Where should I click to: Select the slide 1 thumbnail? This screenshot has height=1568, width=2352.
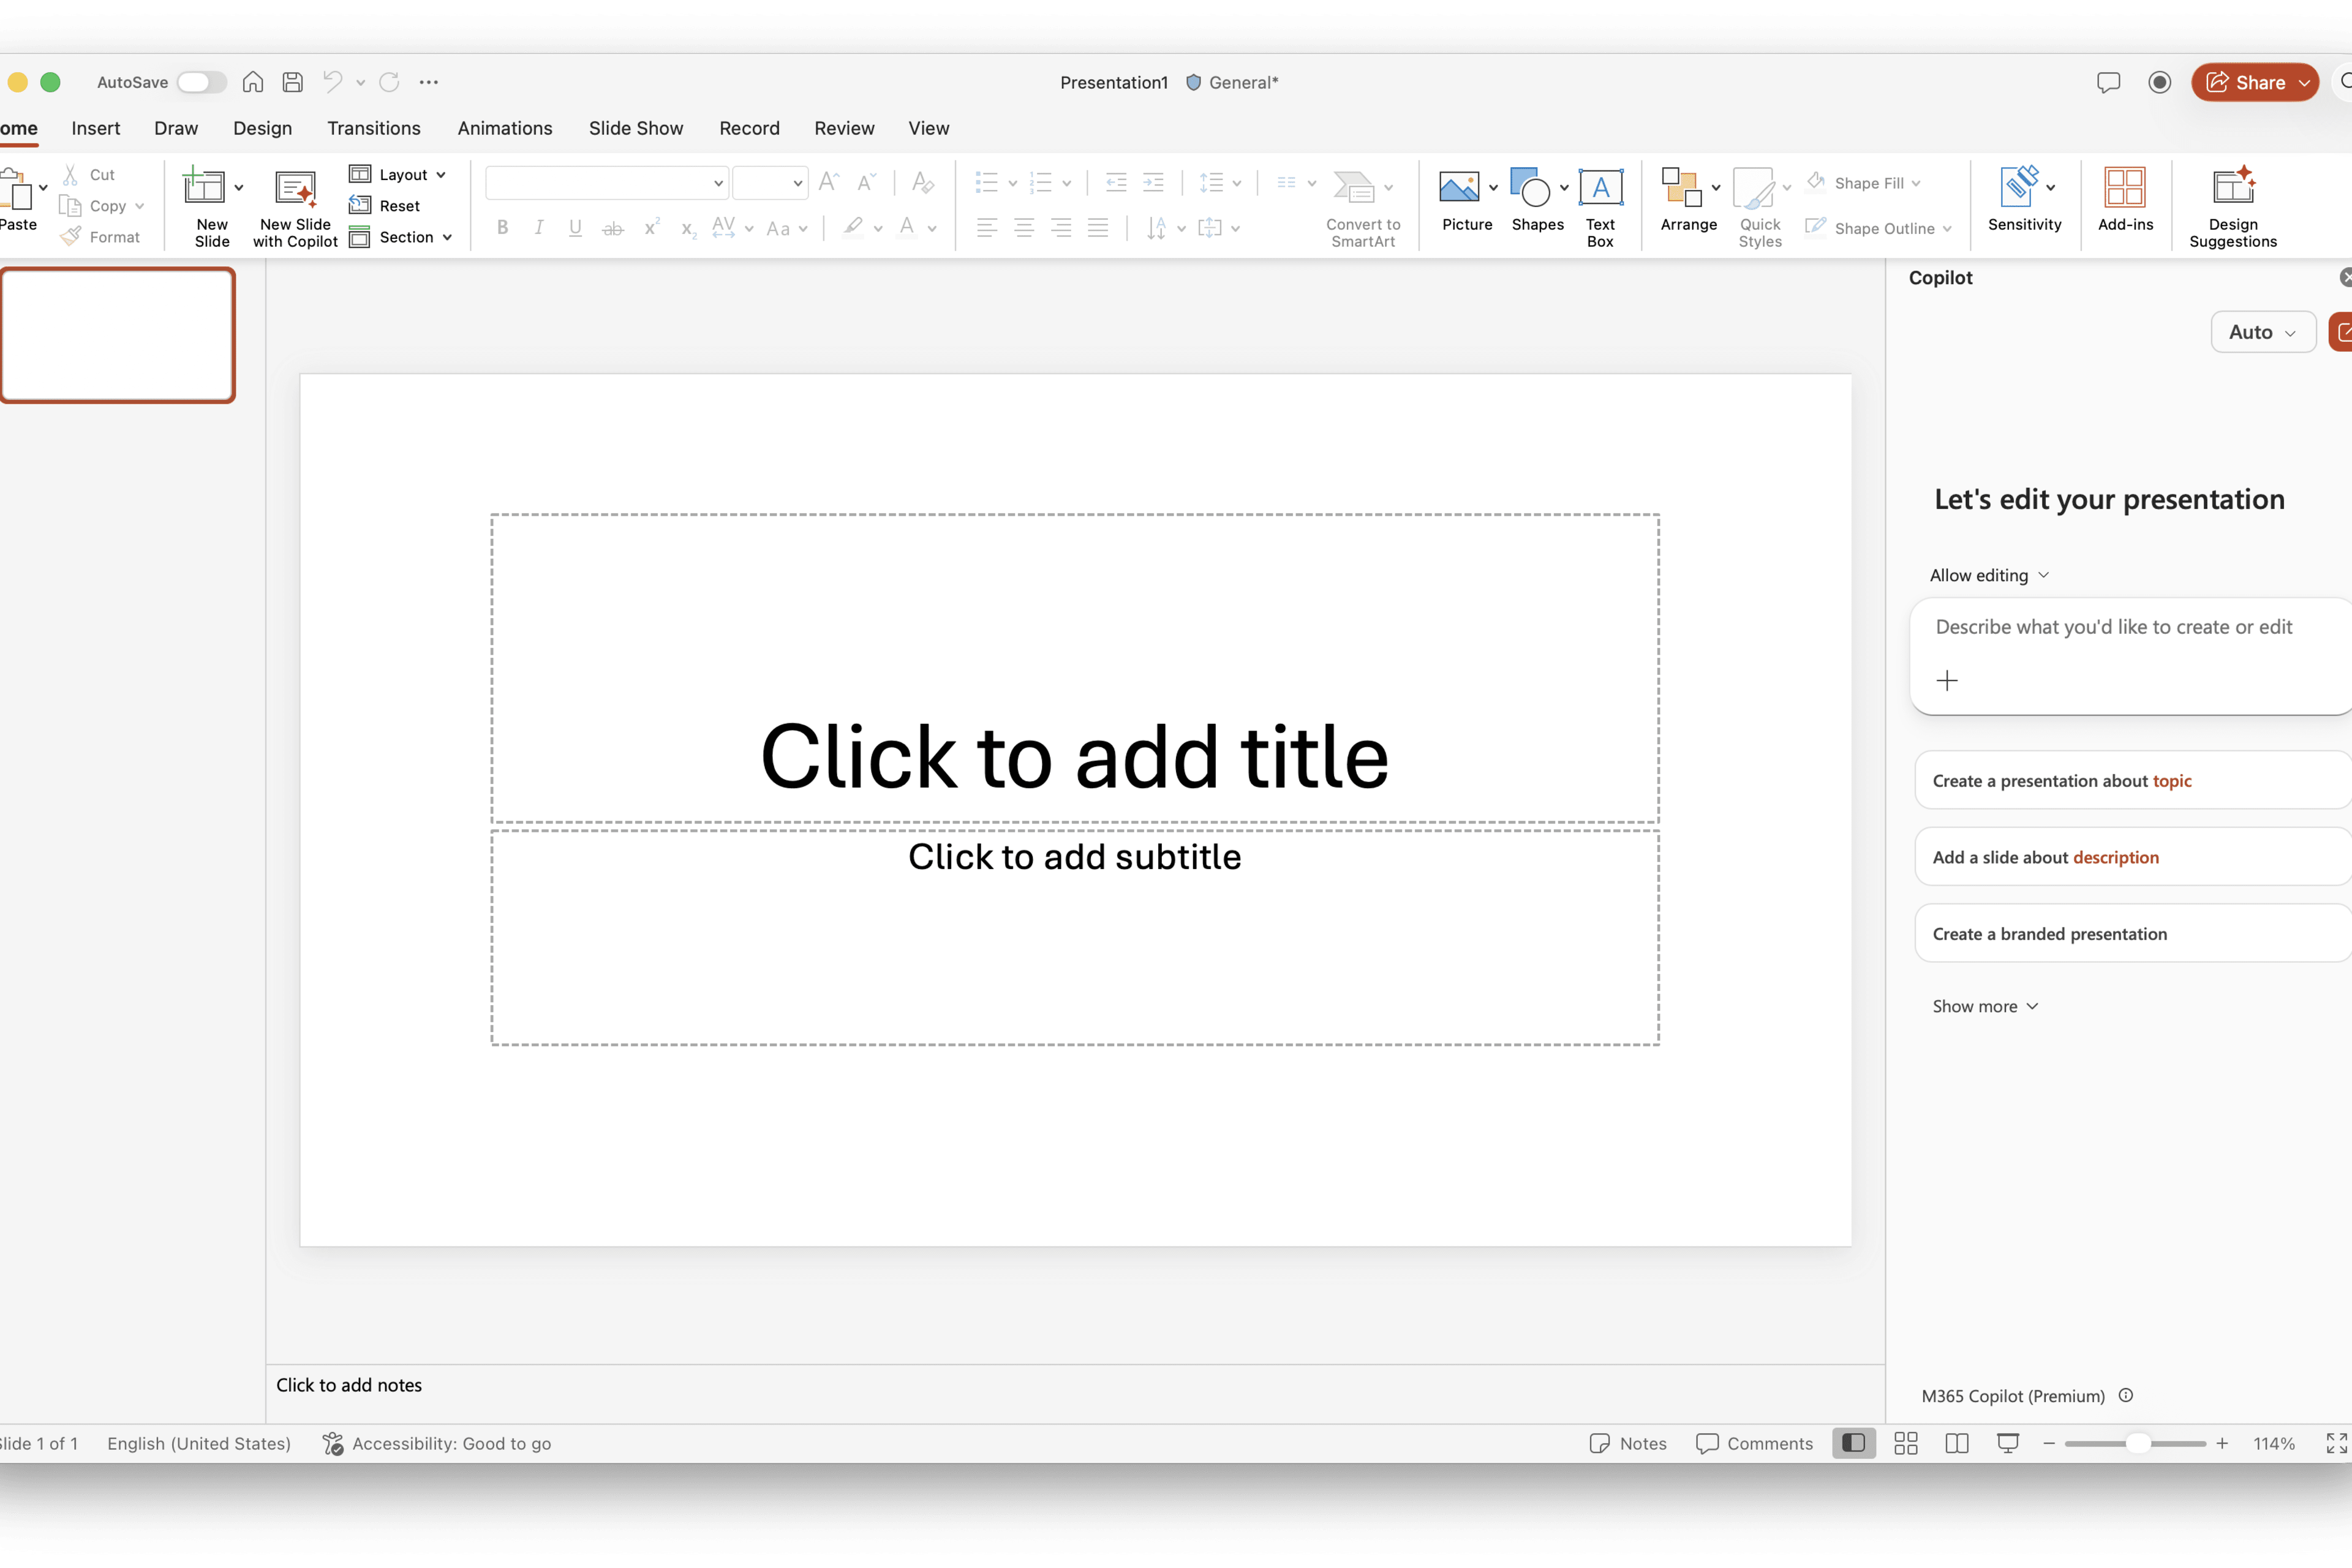point(117,335)
